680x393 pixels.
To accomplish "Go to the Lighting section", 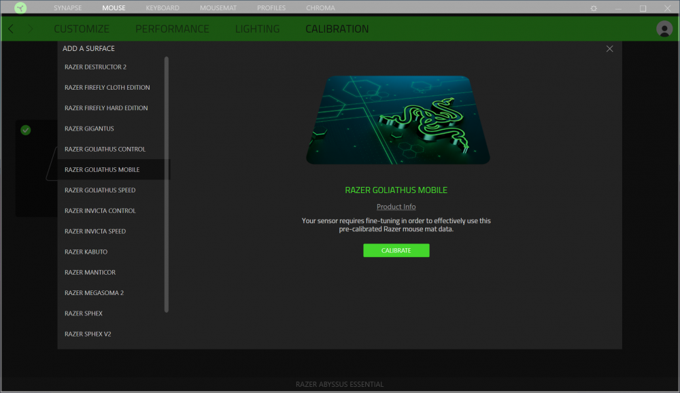I will [x=257, y=29].
